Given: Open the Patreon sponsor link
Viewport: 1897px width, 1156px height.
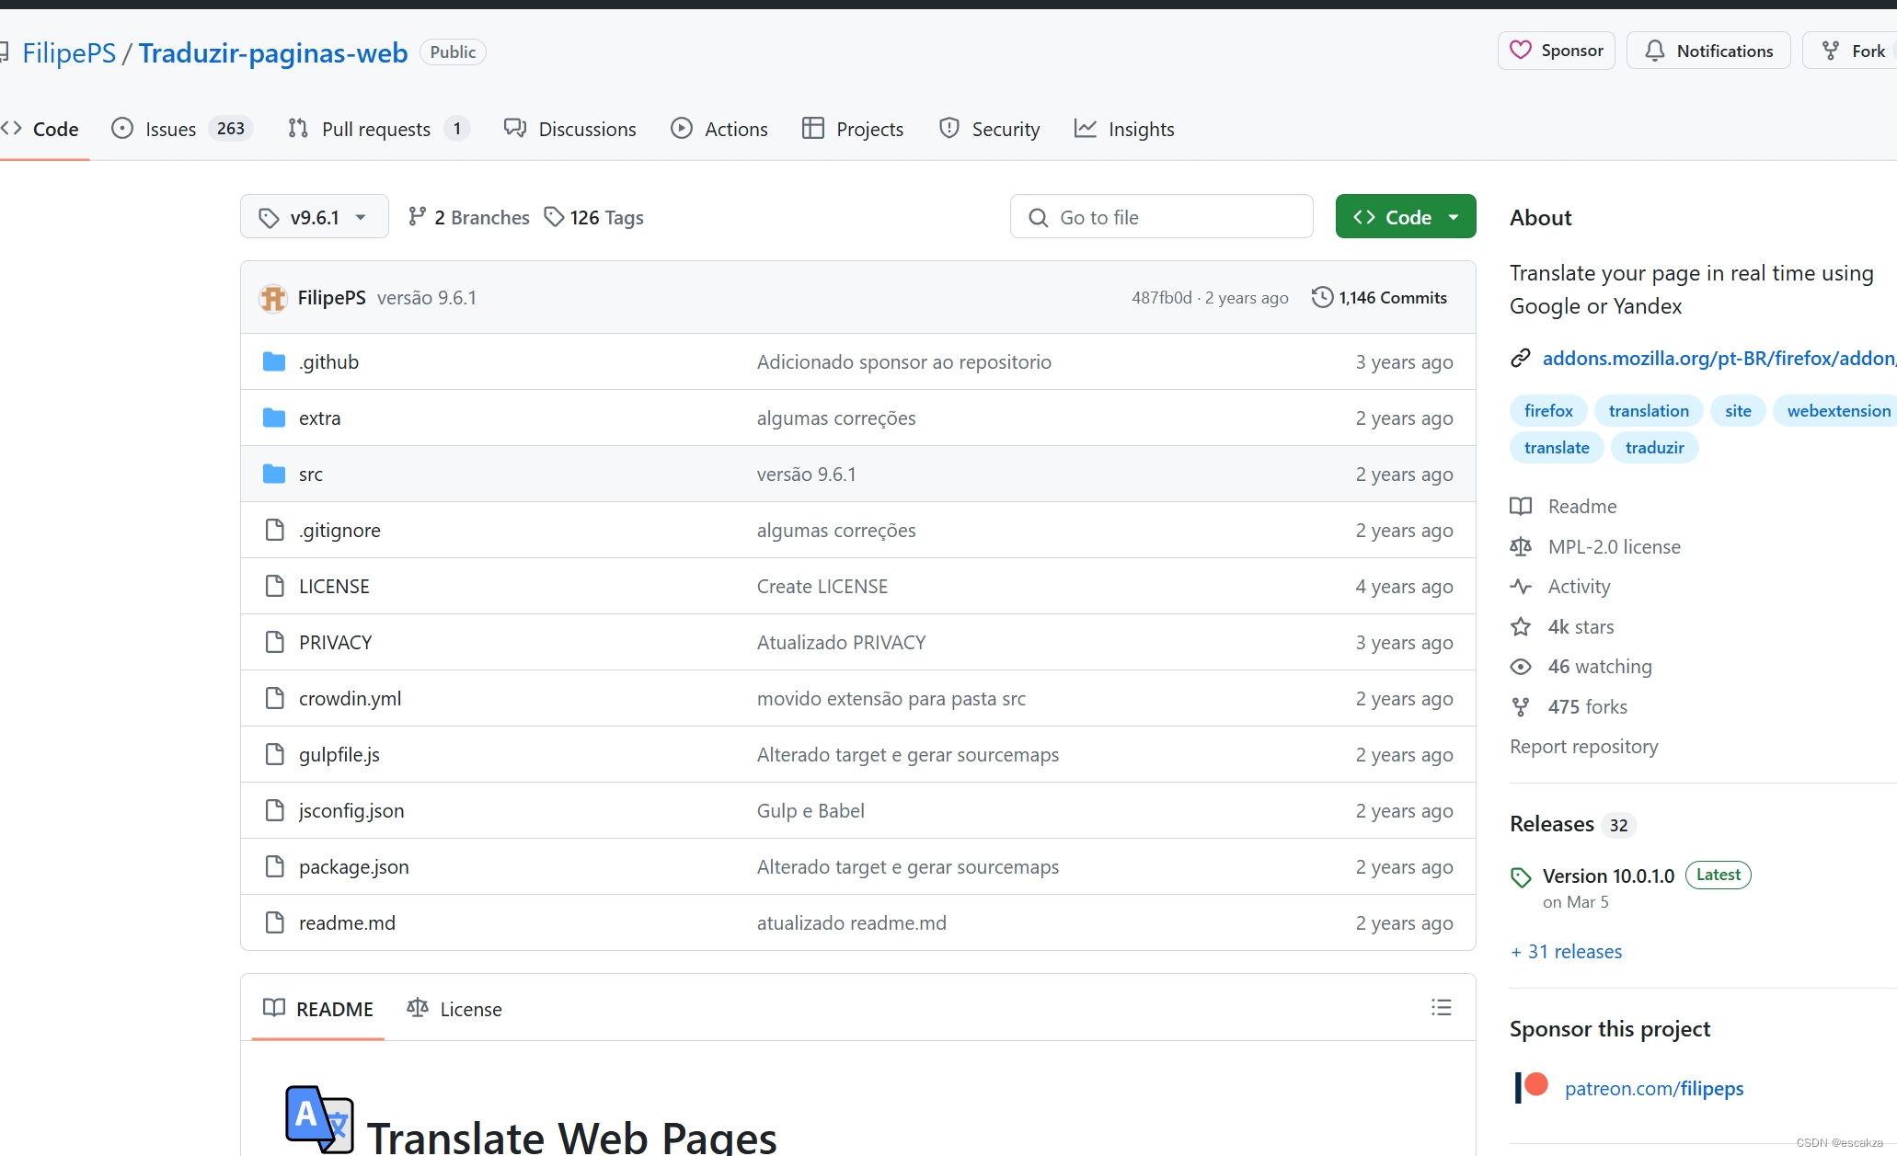Looking at the screenshot, I should (x=1653, y=1089).
